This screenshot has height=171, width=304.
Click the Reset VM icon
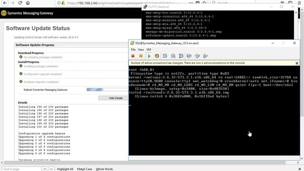[x=157, y=56]
